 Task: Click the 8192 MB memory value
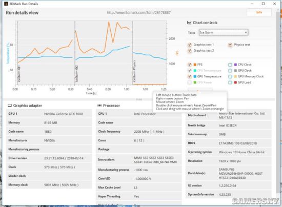[x=51, y=123]
